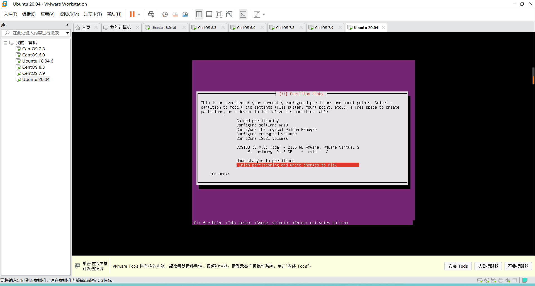Select CentOS 7.9 in the library tree
Screen dimensions: 535x286
coord(33,73)
